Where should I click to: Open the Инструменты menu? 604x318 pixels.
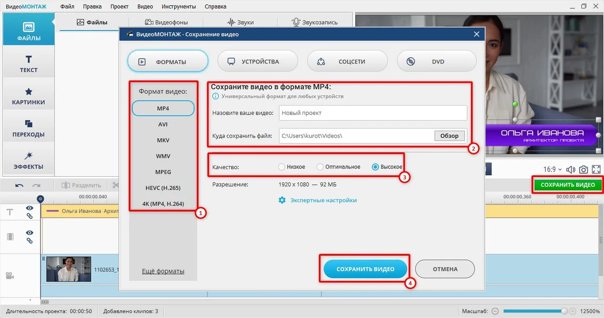178,7
